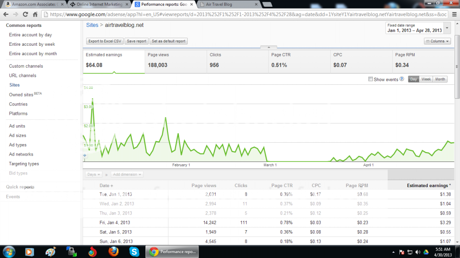
Task: Open the Chrome menu icon
Action: [x=455, y=14]
